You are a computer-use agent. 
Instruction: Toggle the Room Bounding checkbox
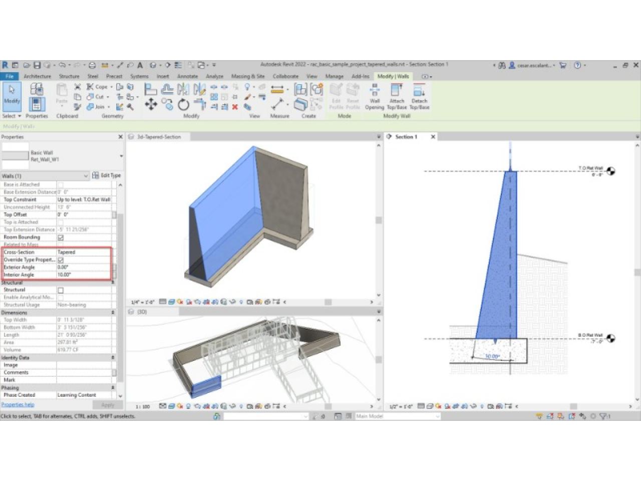[61, 237]
